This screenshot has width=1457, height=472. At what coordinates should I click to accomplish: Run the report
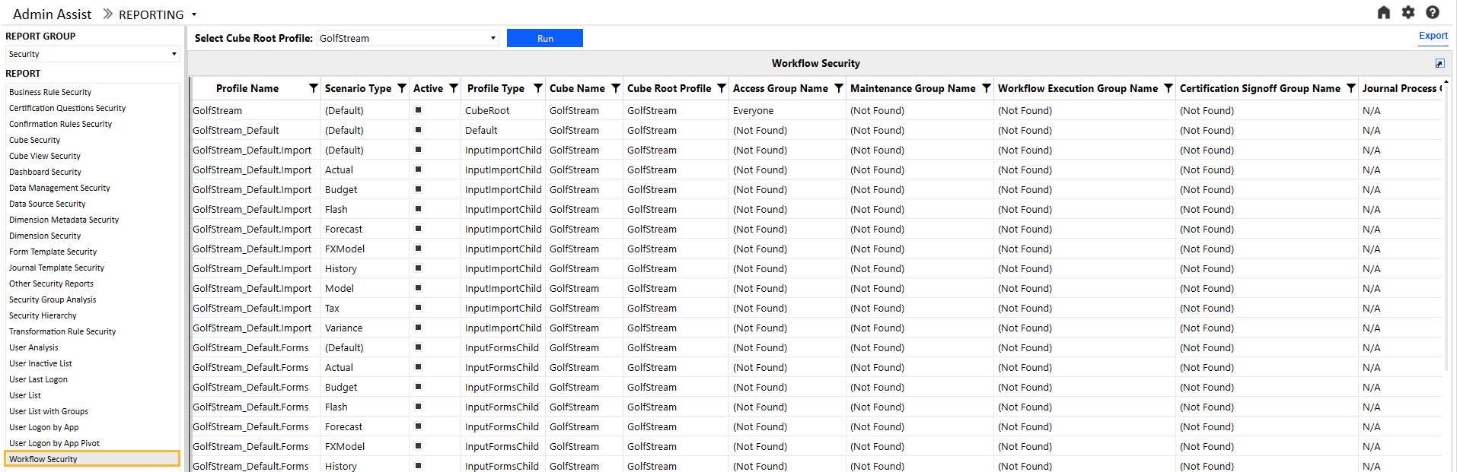click(x=545, y=38)
